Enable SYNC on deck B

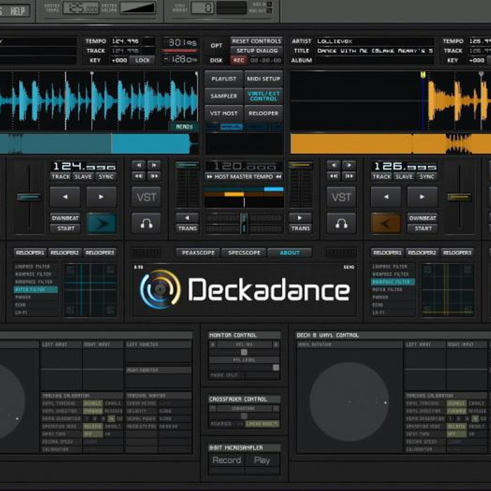point(427,176)
